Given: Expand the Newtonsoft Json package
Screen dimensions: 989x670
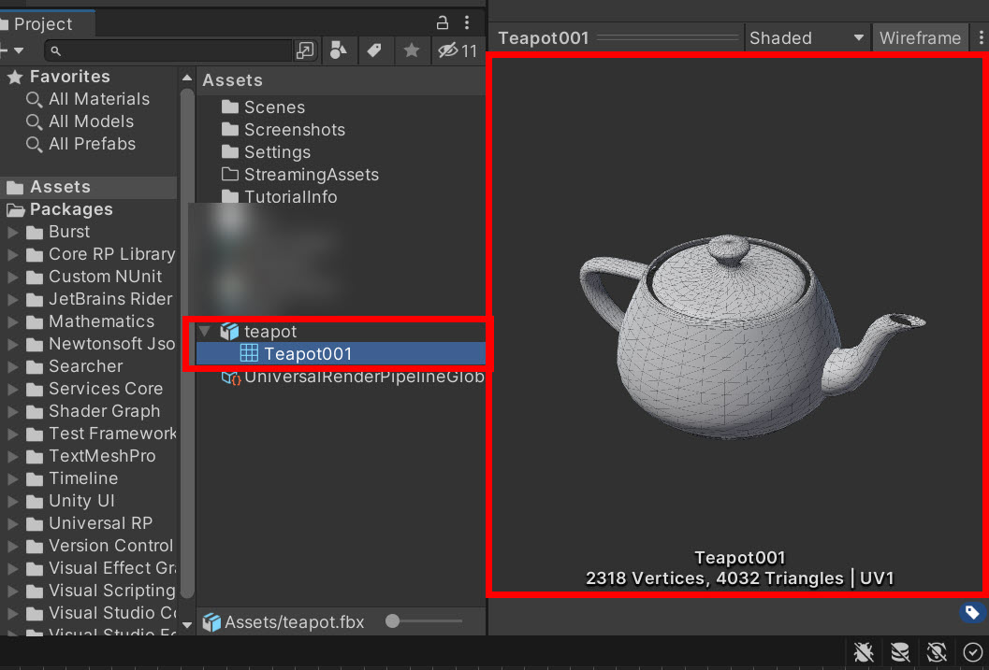Looking at the screenshot, I should pyautogui.click(x=12, y=345).
